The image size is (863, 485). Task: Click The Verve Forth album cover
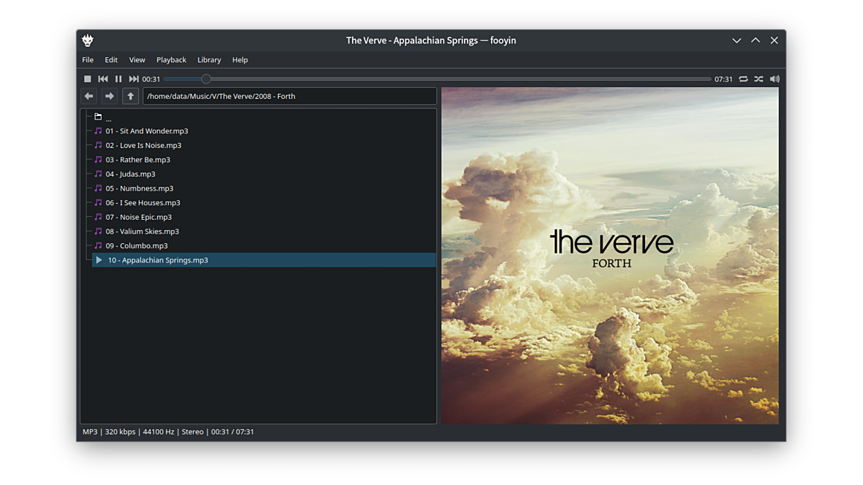pos(610,255)
